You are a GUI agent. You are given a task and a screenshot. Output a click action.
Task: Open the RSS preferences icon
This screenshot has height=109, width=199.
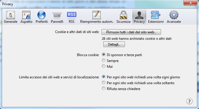coord(72,15)
